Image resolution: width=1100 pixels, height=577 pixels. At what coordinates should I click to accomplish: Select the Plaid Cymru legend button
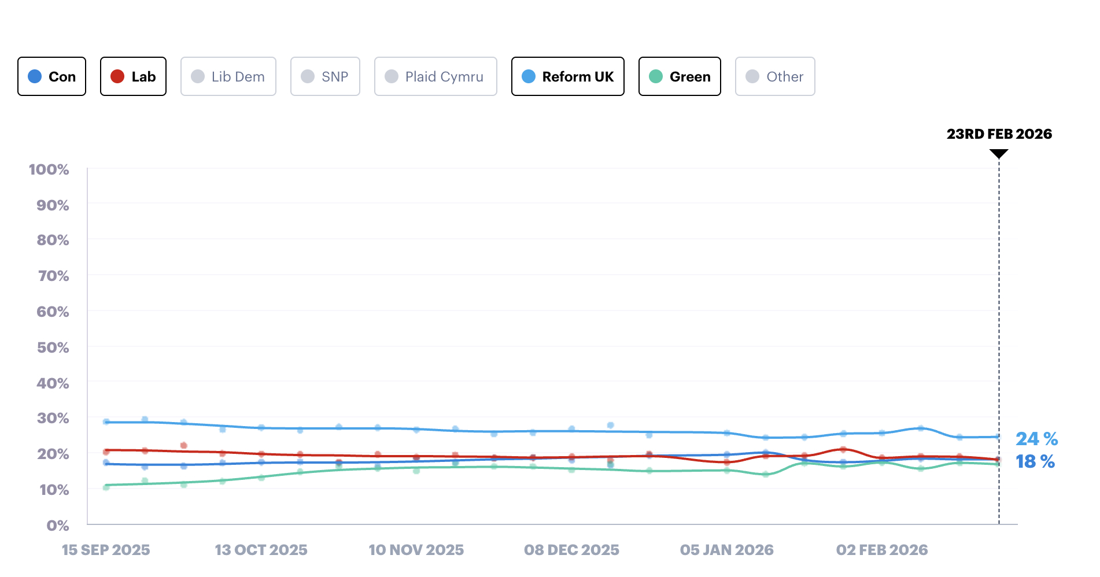435,76
